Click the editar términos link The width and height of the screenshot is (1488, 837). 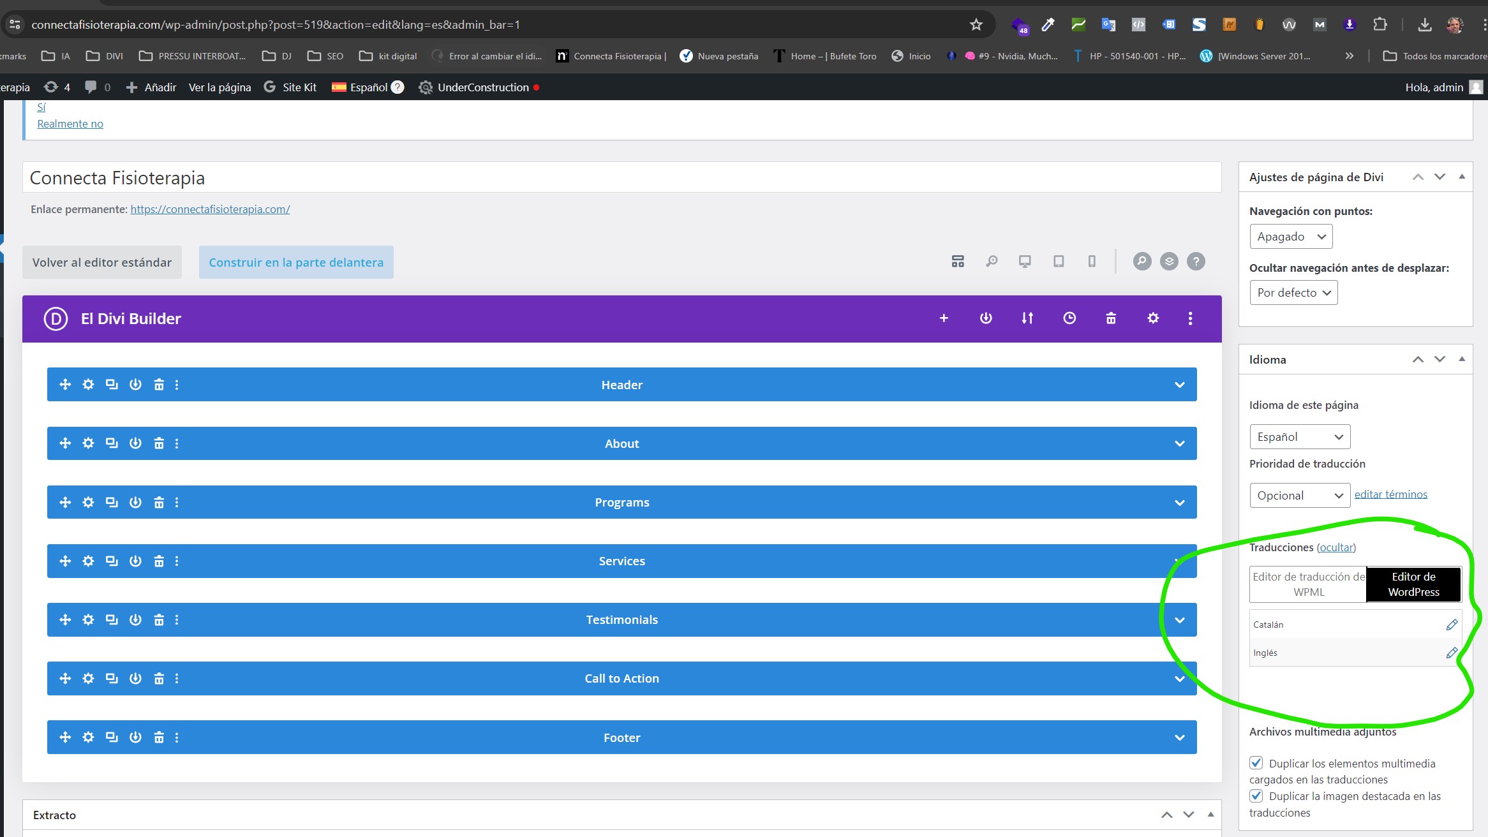pyautogui.click(x=1390, y=494)
